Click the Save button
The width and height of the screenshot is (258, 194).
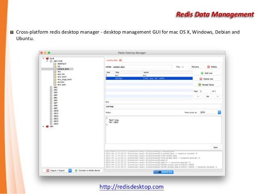216,147
